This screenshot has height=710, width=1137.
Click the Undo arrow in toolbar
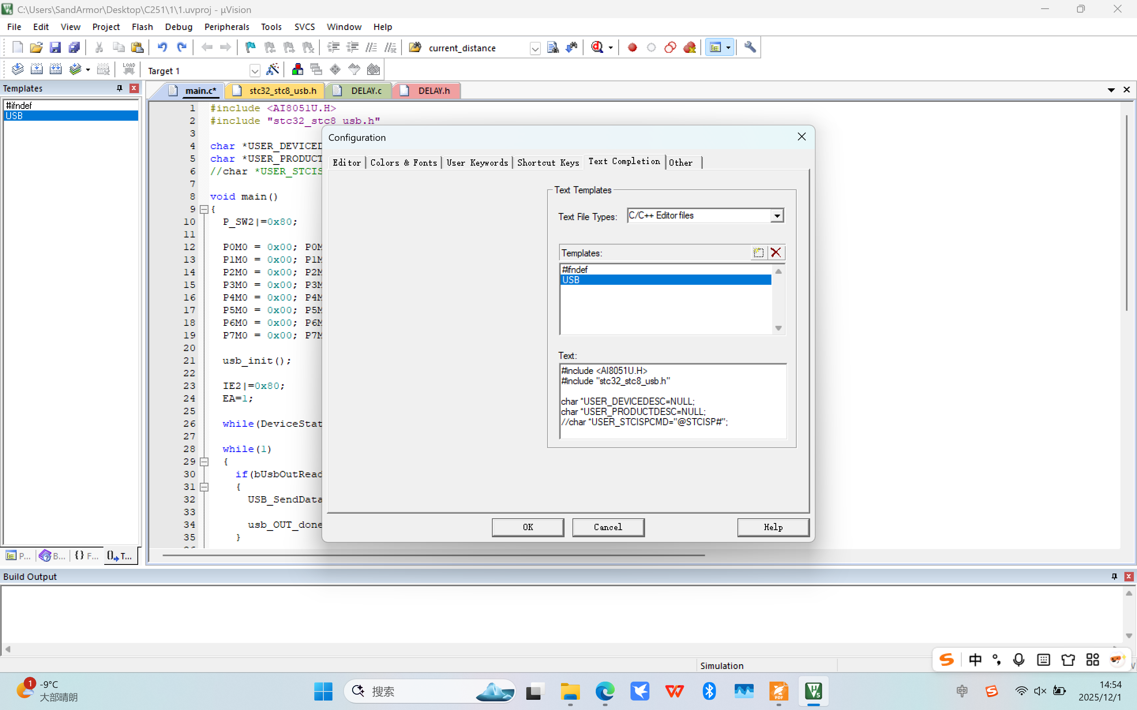[x=162, y=47]
